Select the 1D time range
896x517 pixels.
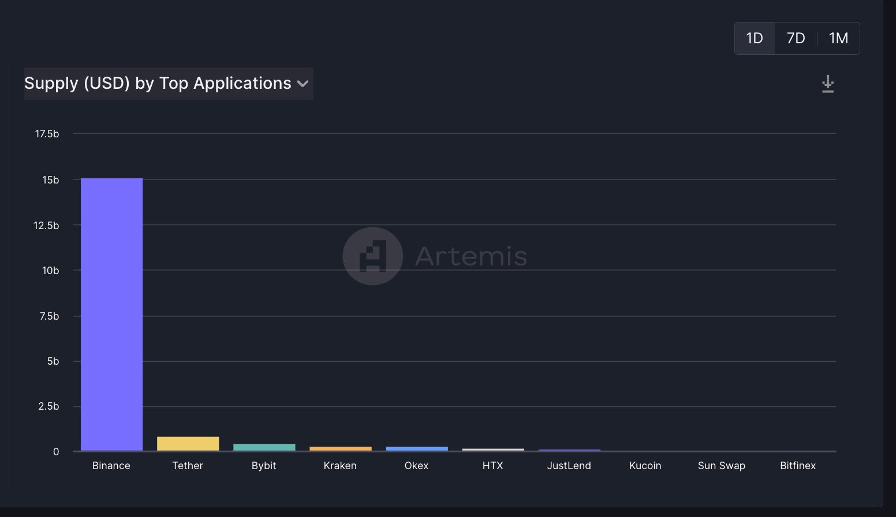click(x=755, y=38)
